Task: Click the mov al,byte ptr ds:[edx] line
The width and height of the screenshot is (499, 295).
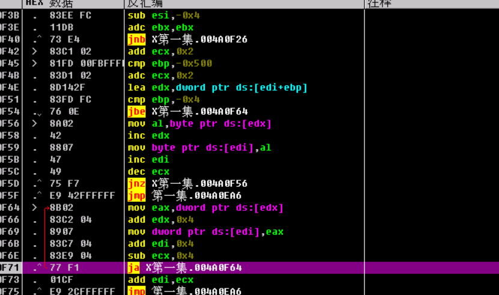Action: pyautogui.click(x=199, y=124)
